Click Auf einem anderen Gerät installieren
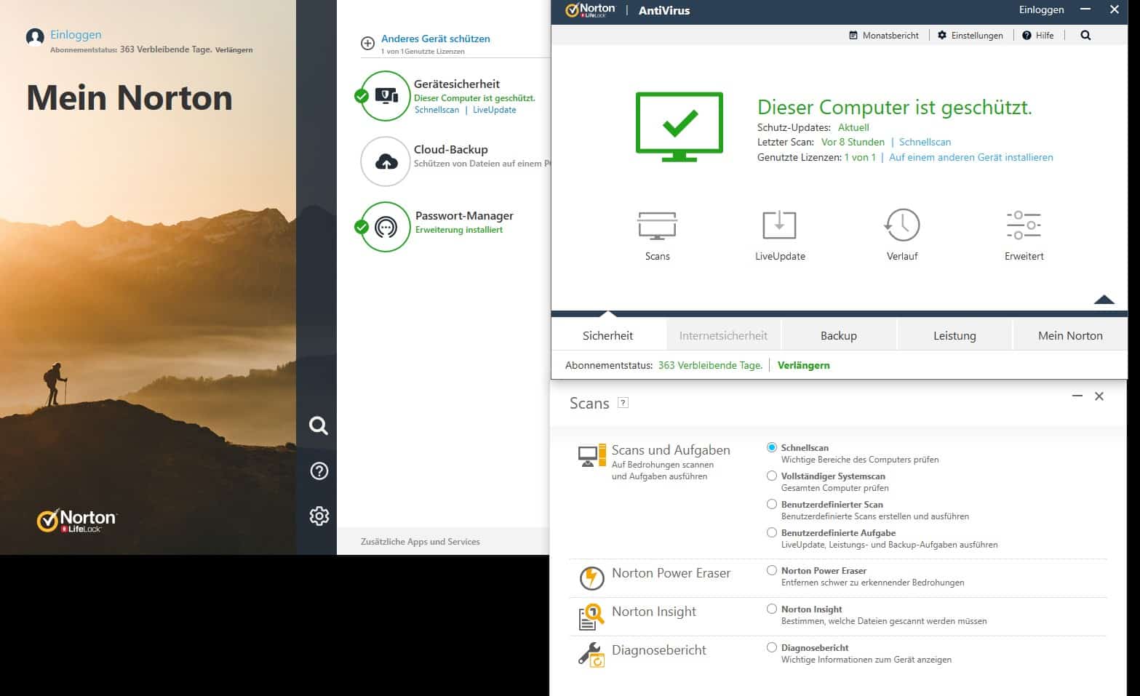This screenshot has width=1140, height=696. (970, 157)
